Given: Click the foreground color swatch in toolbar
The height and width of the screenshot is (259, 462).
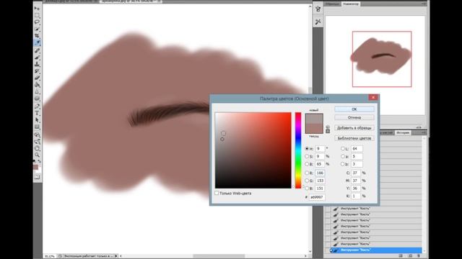Looking at the screenshot, I should pyautogui.click(x=36, y=167).
